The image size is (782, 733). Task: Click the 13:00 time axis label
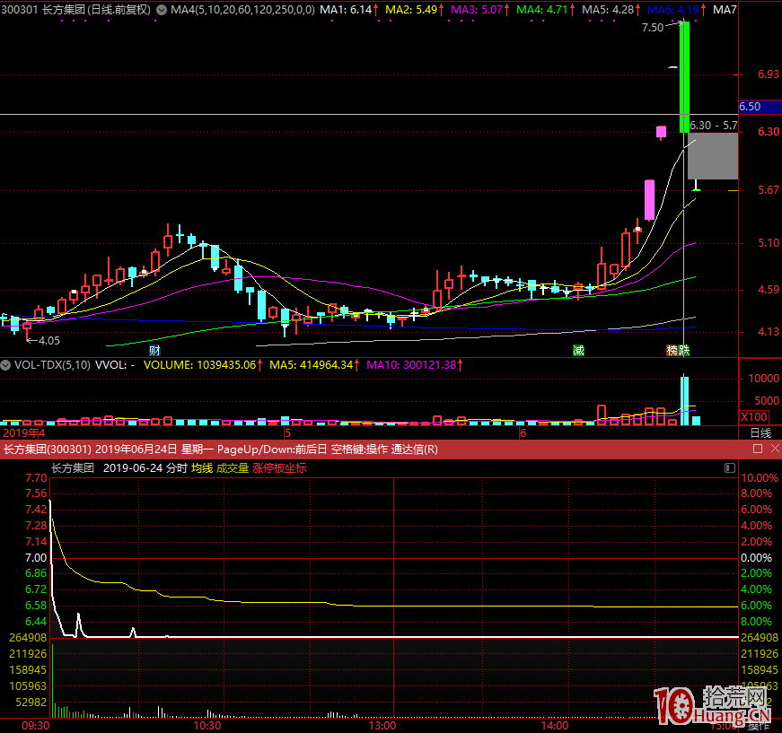tap(382, 726)
